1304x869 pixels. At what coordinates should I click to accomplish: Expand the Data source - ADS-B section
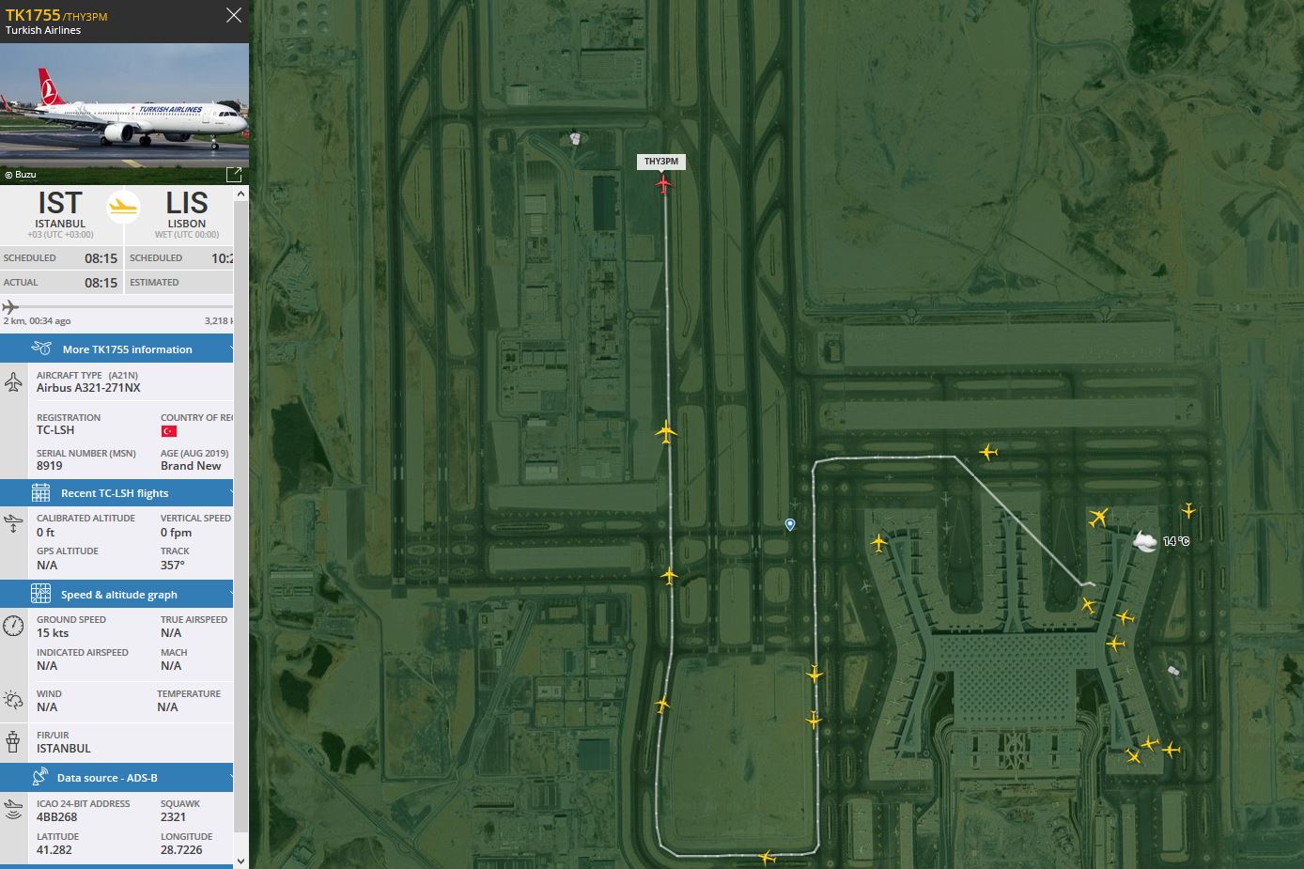coord(116,778)
